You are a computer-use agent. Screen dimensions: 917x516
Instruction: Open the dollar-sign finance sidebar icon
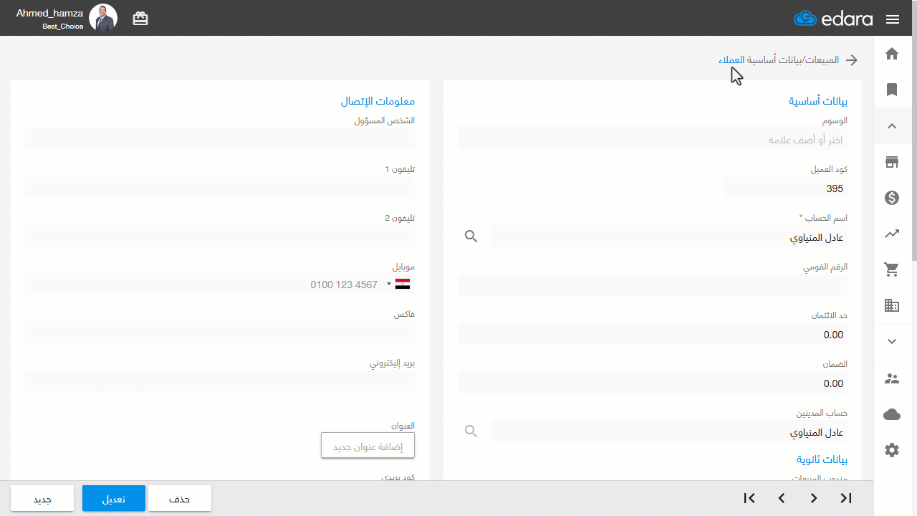pyautogui.click(x=892, y=198)
